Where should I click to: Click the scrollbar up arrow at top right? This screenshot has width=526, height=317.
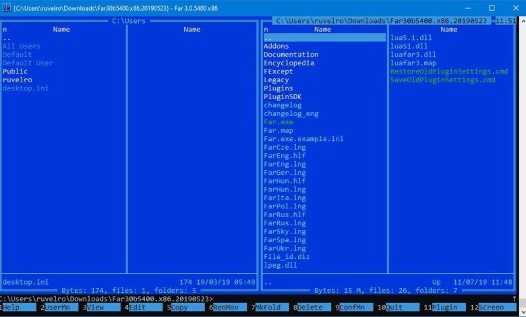(523, 20)
